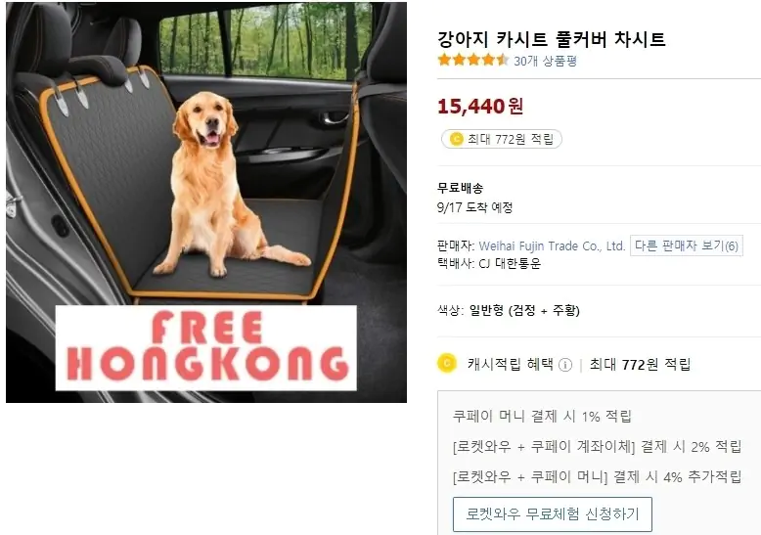Click the product title 강아지 카시트 풀커버 차시트
Viewport: 761px width, 535px height.
(551, 39)
